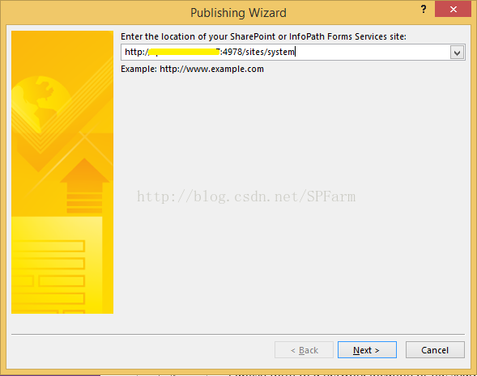This screenshot has width=477, height=376.
Task: Cancel the Publishing Wizard
Action: (x=435, y=350)
